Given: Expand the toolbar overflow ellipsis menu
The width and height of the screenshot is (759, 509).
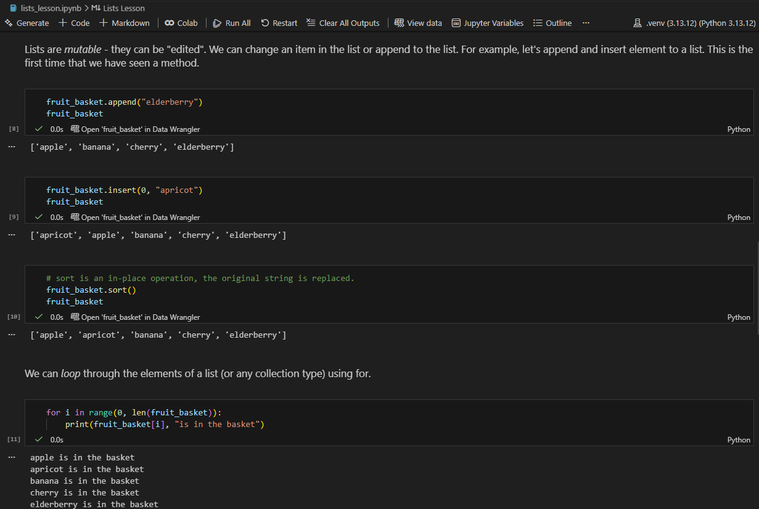Looking at the screenshot, I should tap(586, 23).
